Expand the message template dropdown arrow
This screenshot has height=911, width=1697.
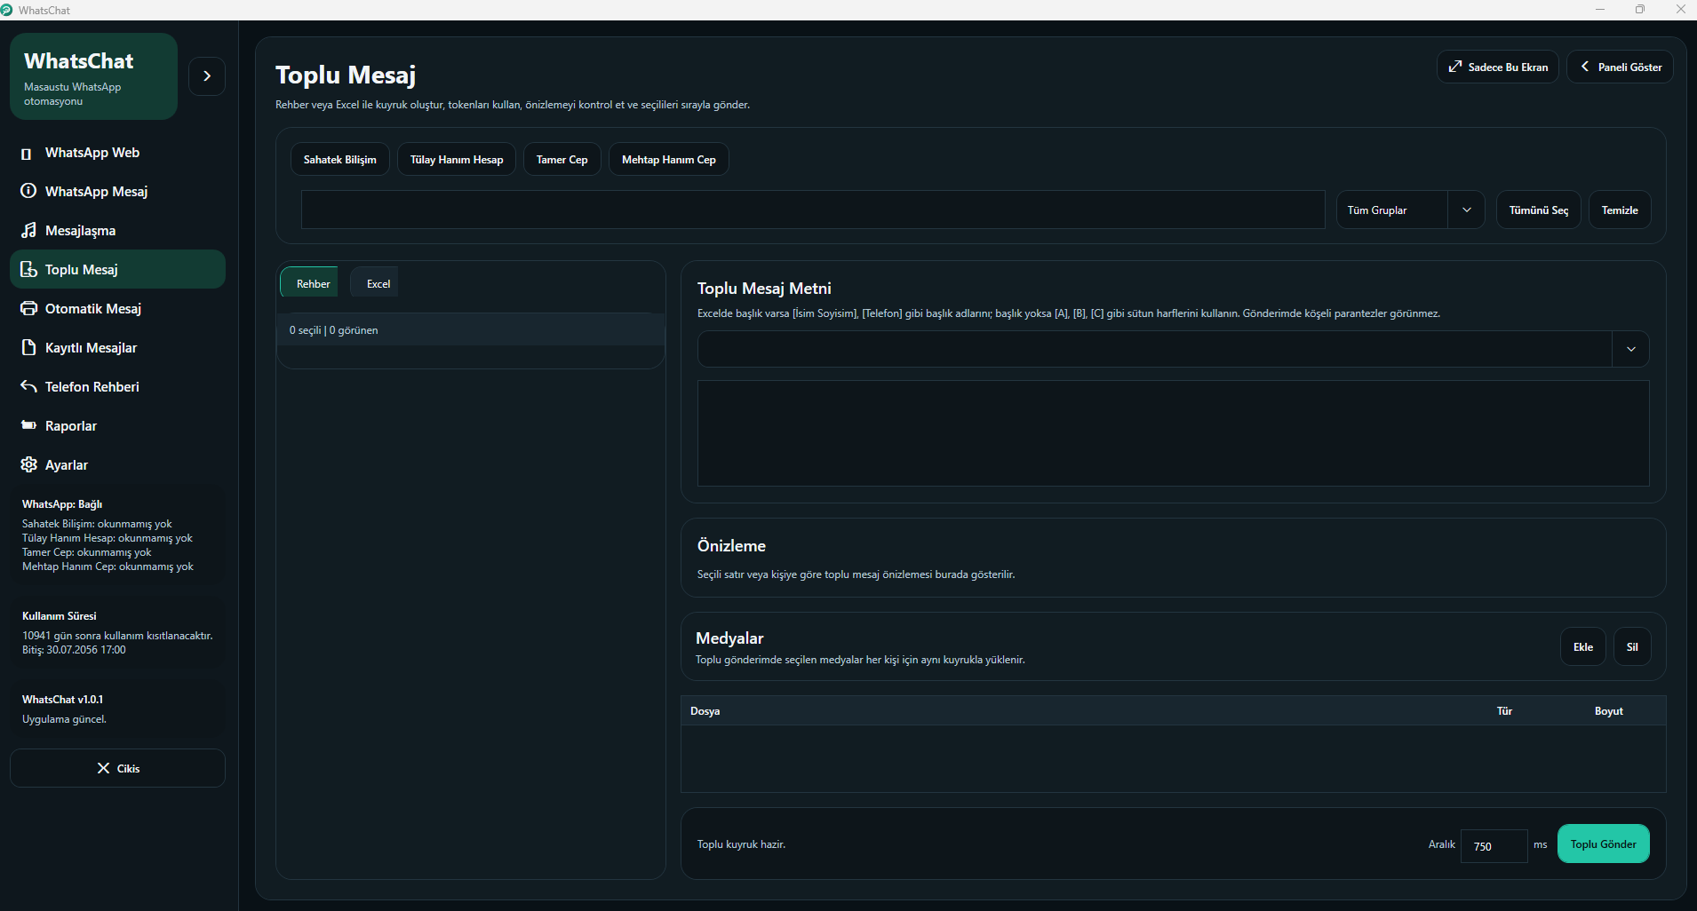pos(1631,349)
